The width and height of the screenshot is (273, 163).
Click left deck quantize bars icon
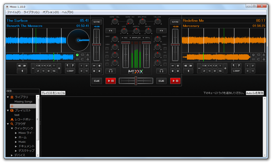77,59
